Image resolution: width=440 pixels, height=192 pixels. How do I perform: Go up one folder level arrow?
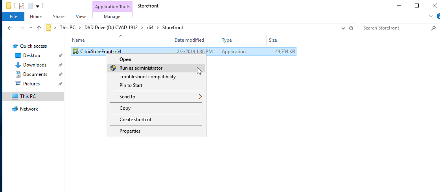pyautogui.click(x=39, y=28)
